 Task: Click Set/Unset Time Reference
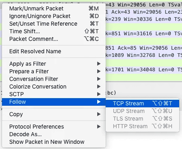(x=54, y=24)
